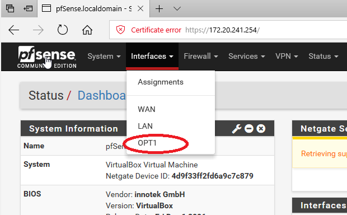
Task: Click the pfSense Community Edition logo
Action: [47, 57]
